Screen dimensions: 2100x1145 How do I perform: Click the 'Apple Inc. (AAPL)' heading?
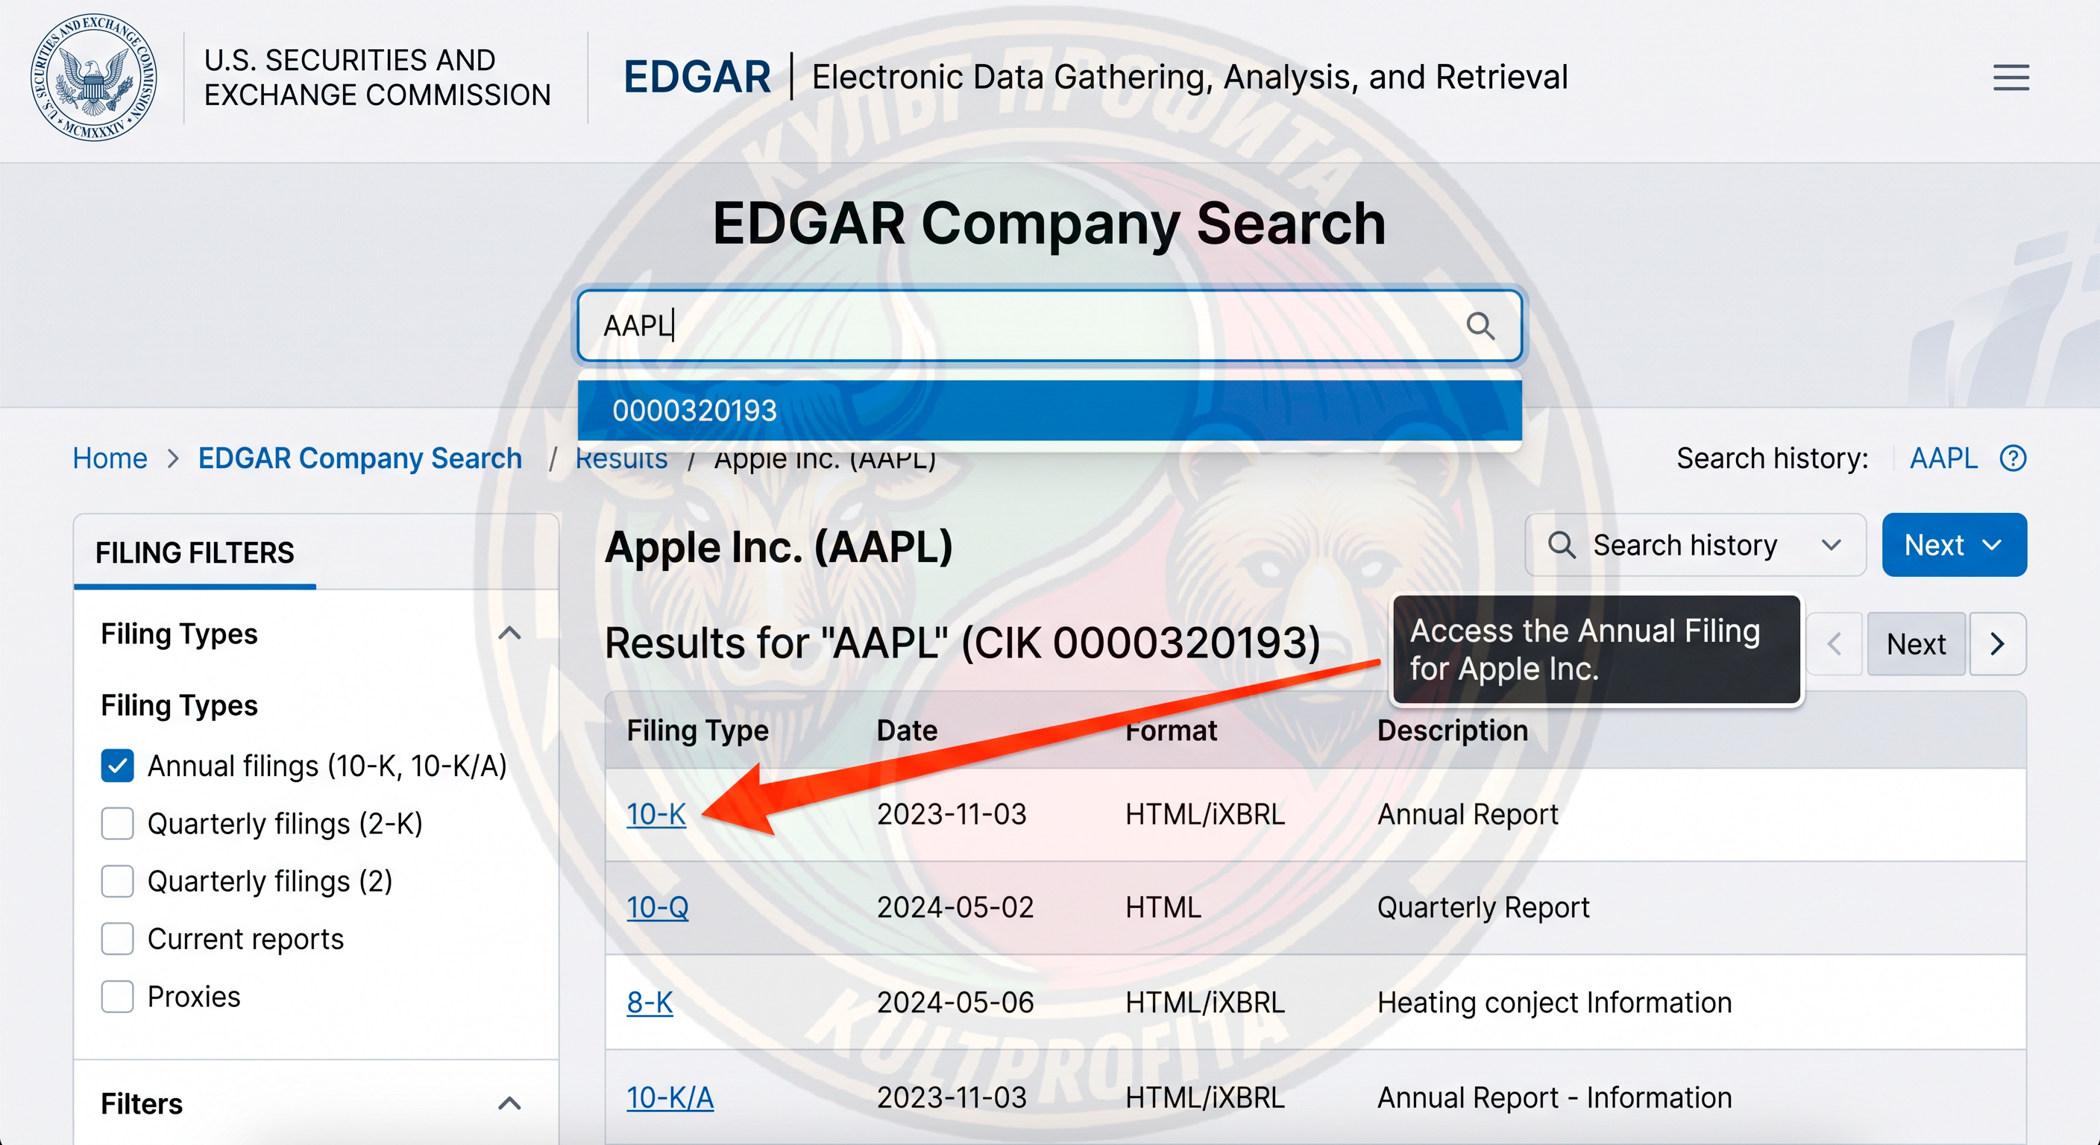tap(779, 547)
